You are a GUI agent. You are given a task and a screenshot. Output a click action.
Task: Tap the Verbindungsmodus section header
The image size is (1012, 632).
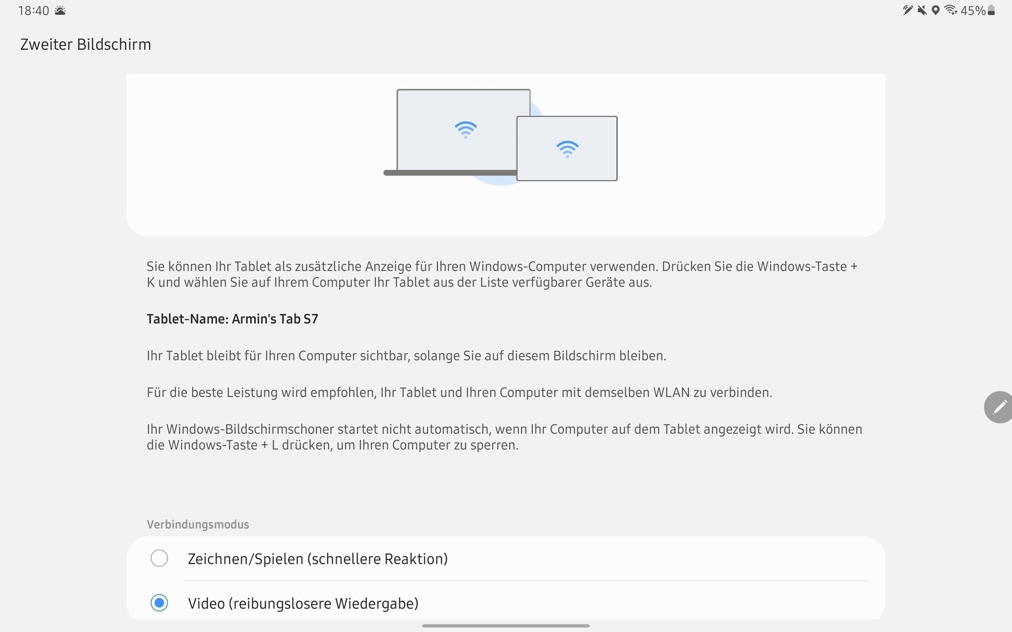click(198, 524)
